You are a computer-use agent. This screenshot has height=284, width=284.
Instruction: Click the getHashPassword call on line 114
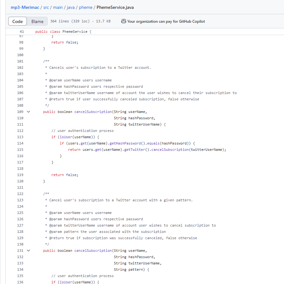(125, 144)
